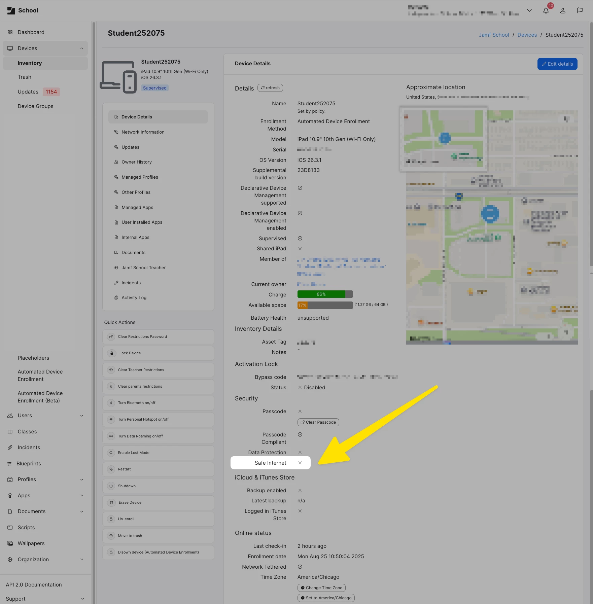Screen dimensions: 593x604
Task: Open the Managed Apps tab
Action: point(158,207)
